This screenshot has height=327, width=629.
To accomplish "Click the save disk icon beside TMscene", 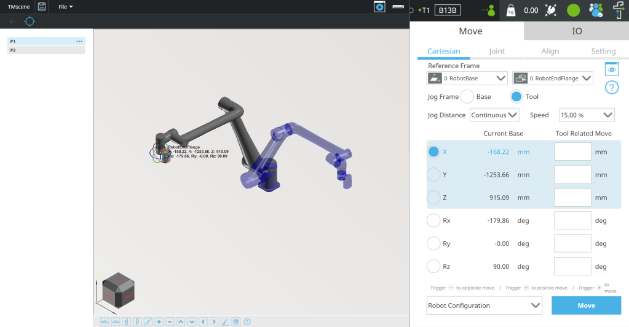I will point(42,6).
